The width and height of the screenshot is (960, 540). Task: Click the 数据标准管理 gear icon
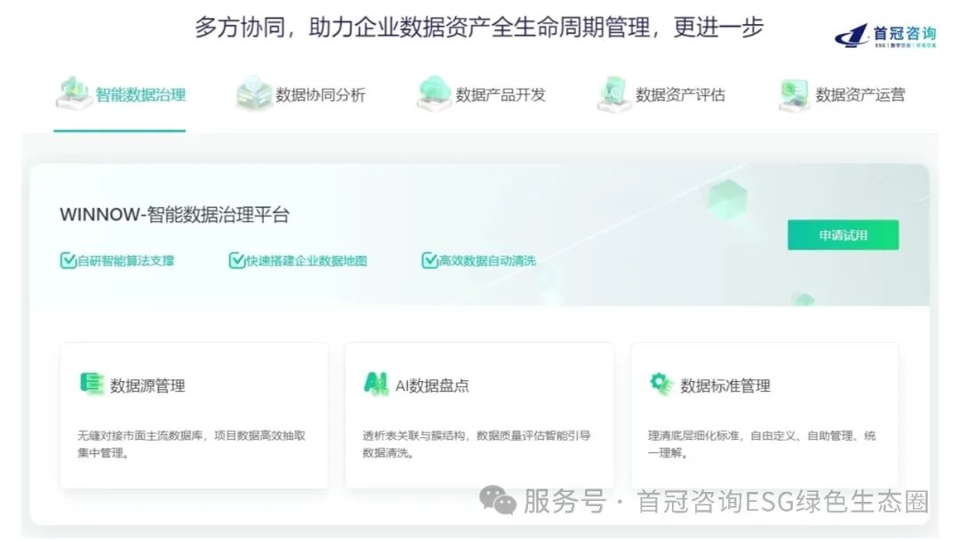coord(661,384)
